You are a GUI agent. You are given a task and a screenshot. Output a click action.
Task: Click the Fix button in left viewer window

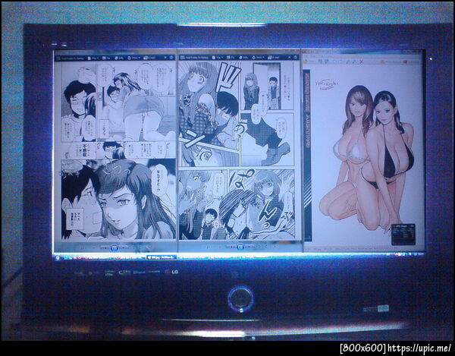(x=108, y=58)
